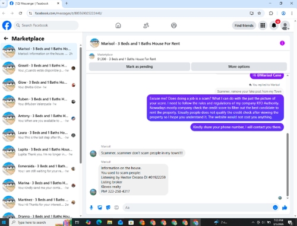Viewport: 297px width, 226px height.
Task: Click the chat messages scrollbar
Action: [287, 164]
